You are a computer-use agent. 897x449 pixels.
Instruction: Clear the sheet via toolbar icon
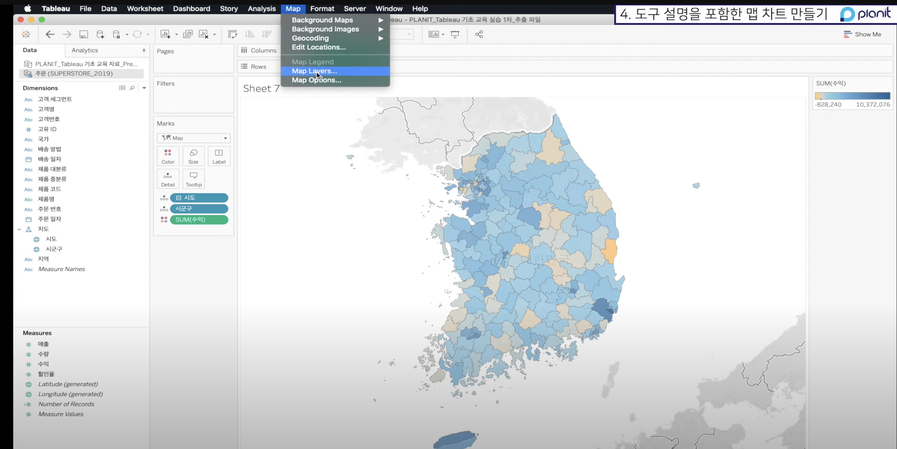[x=204, y=35]
